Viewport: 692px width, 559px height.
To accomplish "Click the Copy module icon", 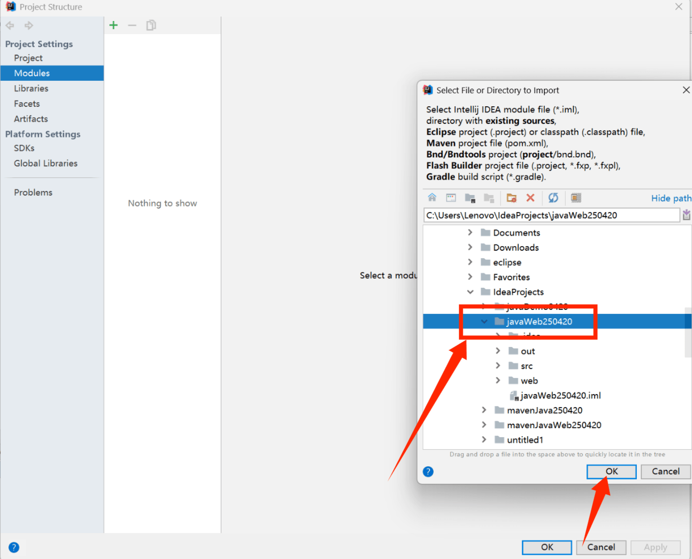I will coord(151,25).
